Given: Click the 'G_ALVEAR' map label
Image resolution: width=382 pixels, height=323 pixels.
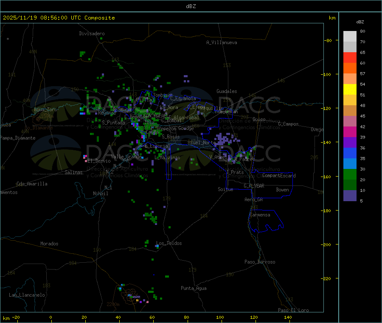Looking at the screenshot, I should 254,186.
